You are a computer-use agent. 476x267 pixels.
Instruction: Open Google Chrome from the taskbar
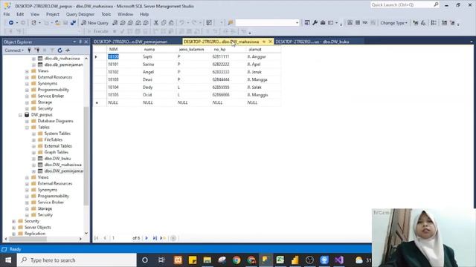[237, 260]
